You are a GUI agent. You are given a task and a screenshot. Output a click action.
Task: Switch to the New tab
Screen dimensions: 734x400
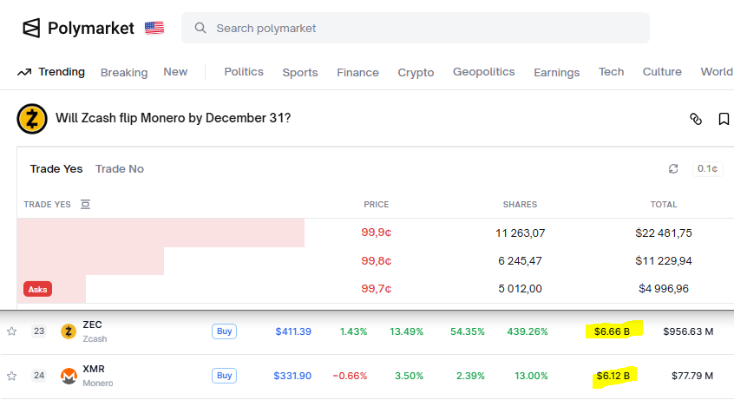175,72
